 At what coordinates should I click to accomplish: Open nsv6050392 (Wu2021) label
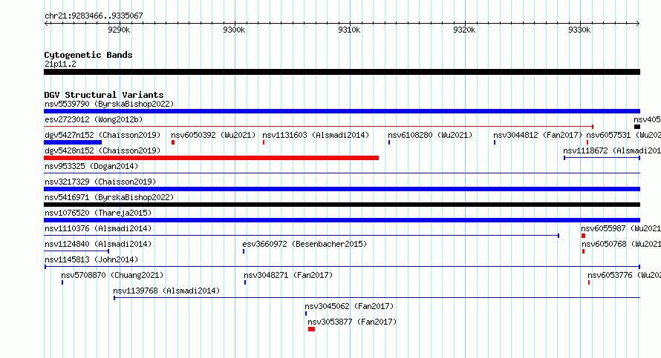point(213,135)
